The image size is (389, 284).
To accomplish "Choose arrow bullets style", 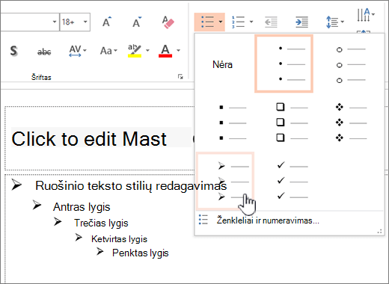I will pos(226,181).
